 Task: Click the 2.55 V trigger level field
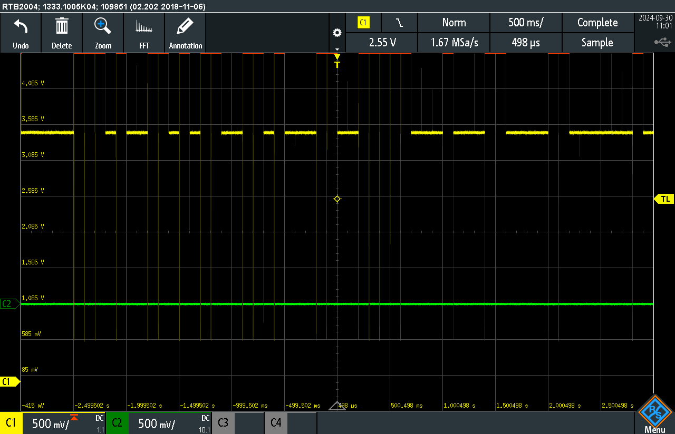coord(381,43)
